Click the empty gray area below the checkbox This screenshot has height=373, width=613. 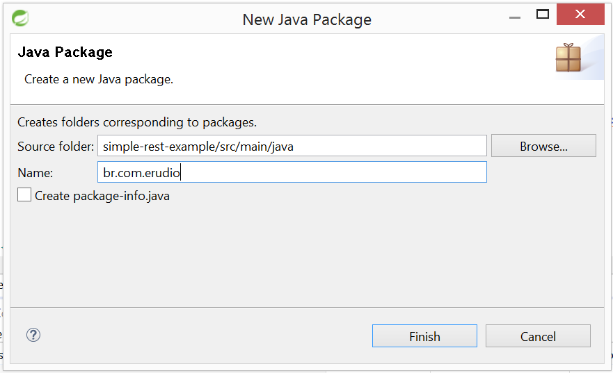(278, 257)
